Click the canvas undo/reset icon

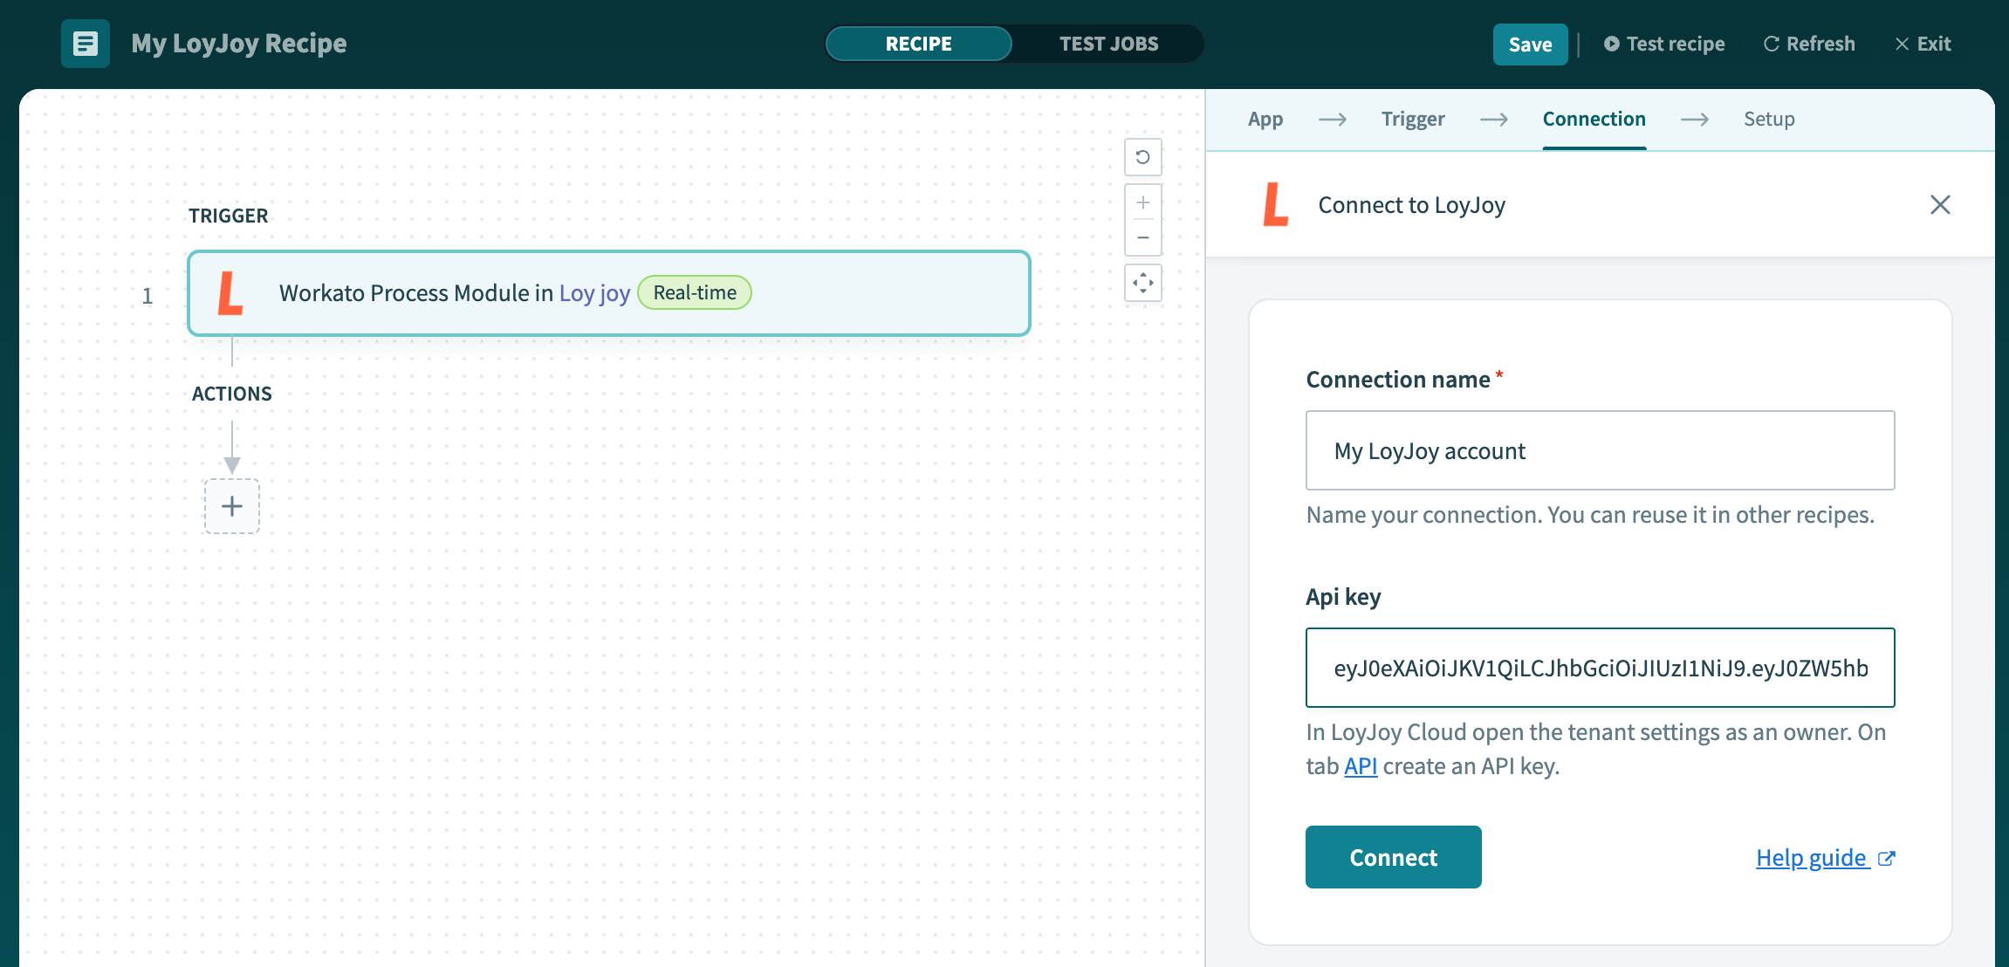(x=1142, y=157)
